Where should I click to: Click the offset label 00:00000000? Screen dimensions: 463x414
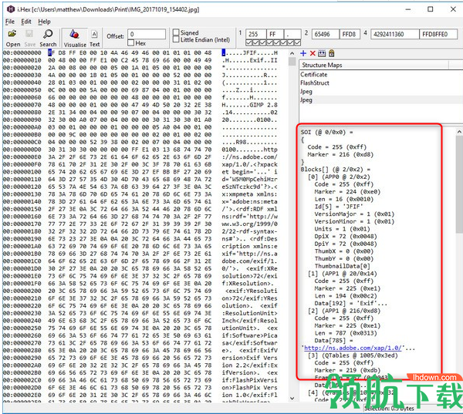(x=22, y=53)
